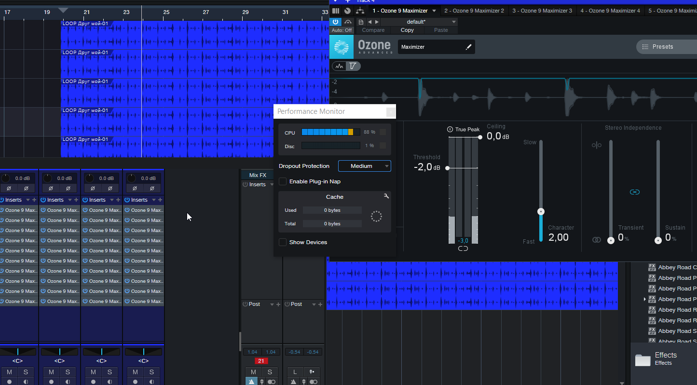Open the plug-in channel editor view icon
The height and width of the screenshot is (385, 697).
(336, 11)
